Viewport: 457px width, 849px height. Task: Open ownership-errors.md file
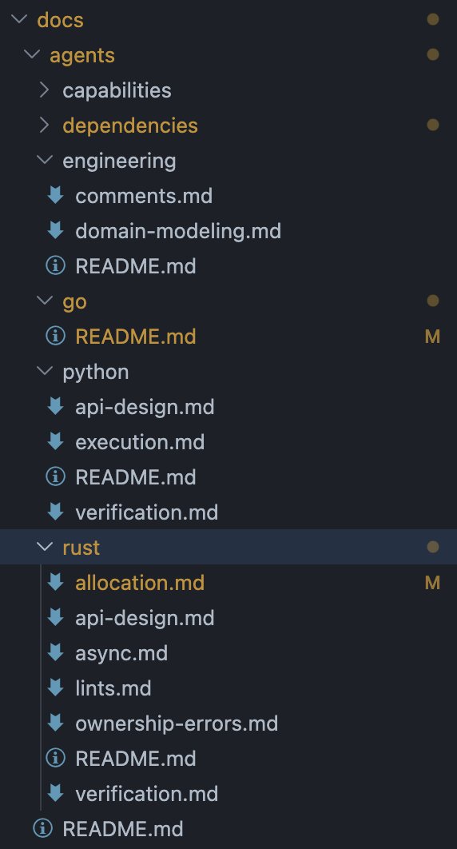[177, 724]
